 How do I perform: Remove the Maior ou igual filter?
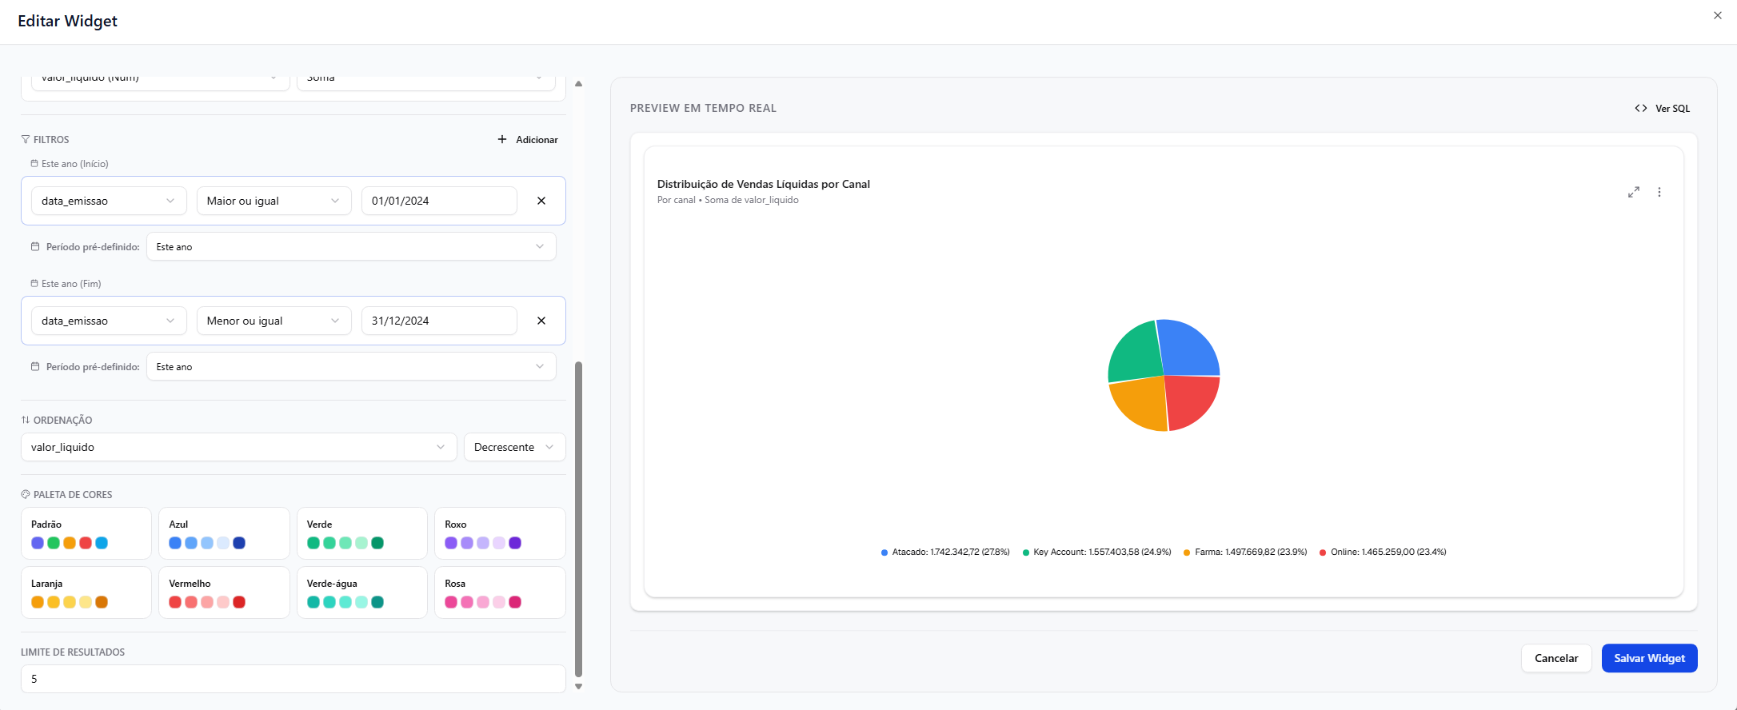pyautogui.click(x=541, y=201)
